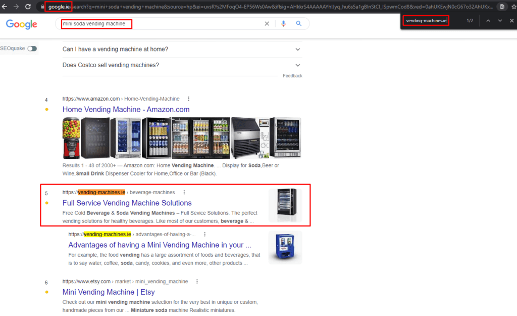
Task: Clear the search query with the X icon
Action: [267, 23]
